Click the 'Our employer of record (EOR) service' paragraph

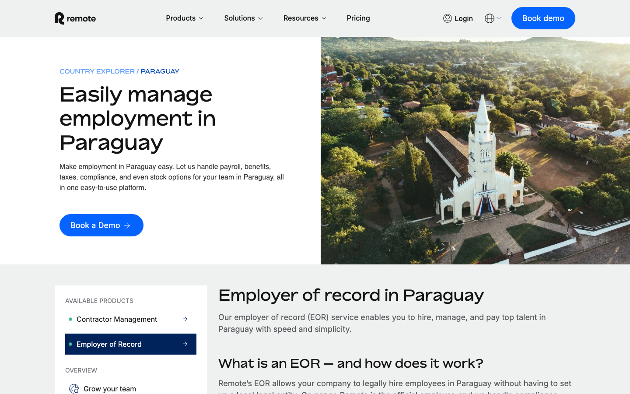[x=382, y=323]
